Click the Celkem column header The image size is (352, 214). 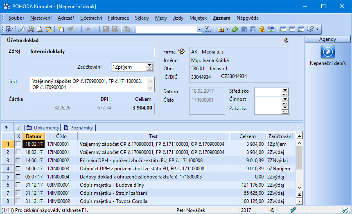point(247,136)
